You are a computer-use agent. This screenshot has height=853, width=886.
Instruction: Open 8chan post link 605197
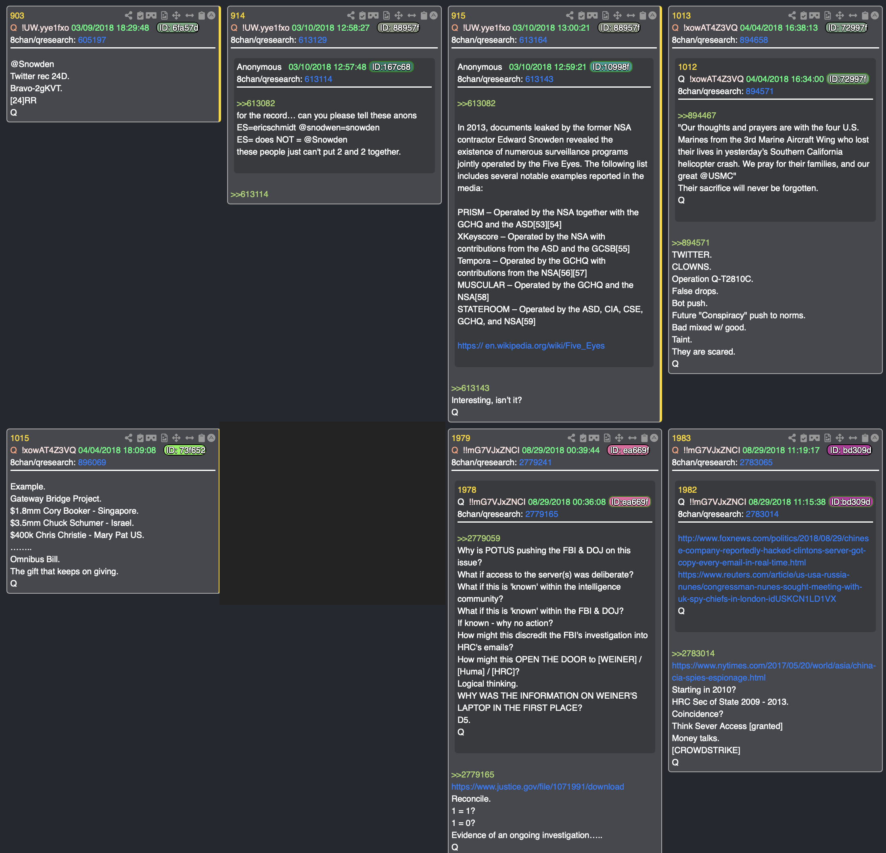point(92,40)
